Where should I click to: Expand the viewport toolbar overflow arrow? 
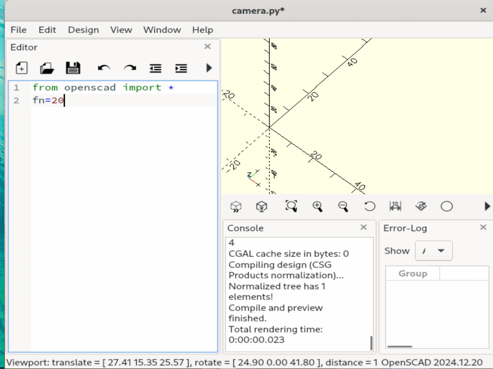[487, 206]
